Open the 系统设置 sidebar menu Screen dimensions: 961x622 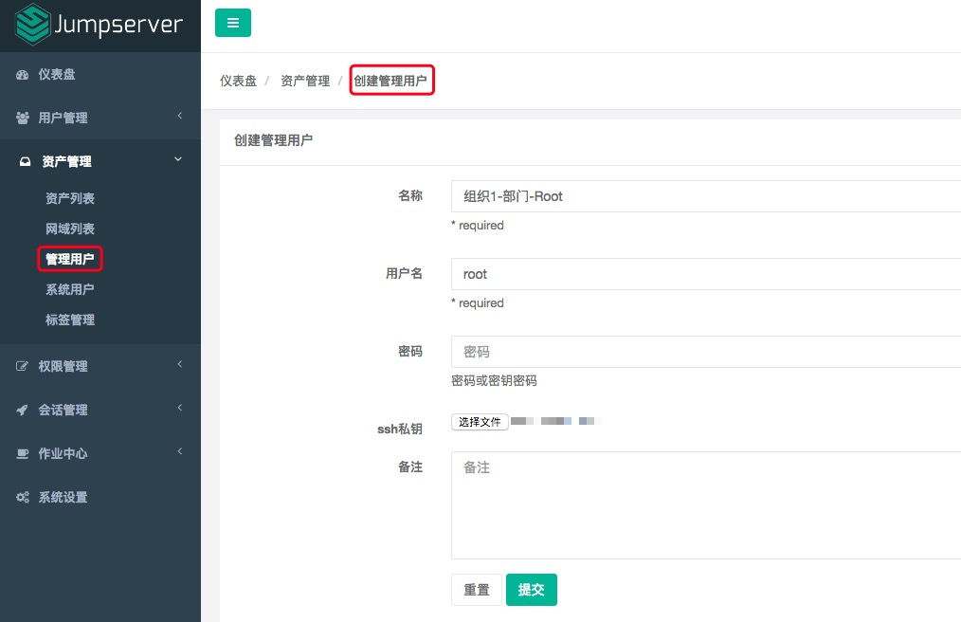tap(100, 497)
